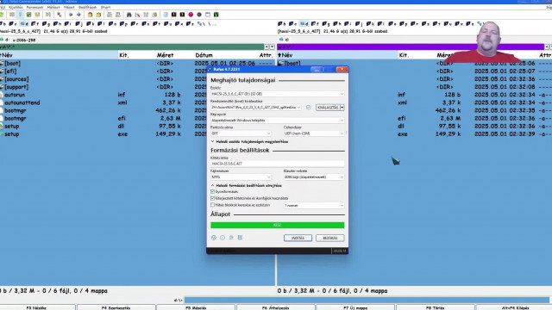Open the partition scheme GPT dropdown
The image size is (552, 310).
point(241,133)
